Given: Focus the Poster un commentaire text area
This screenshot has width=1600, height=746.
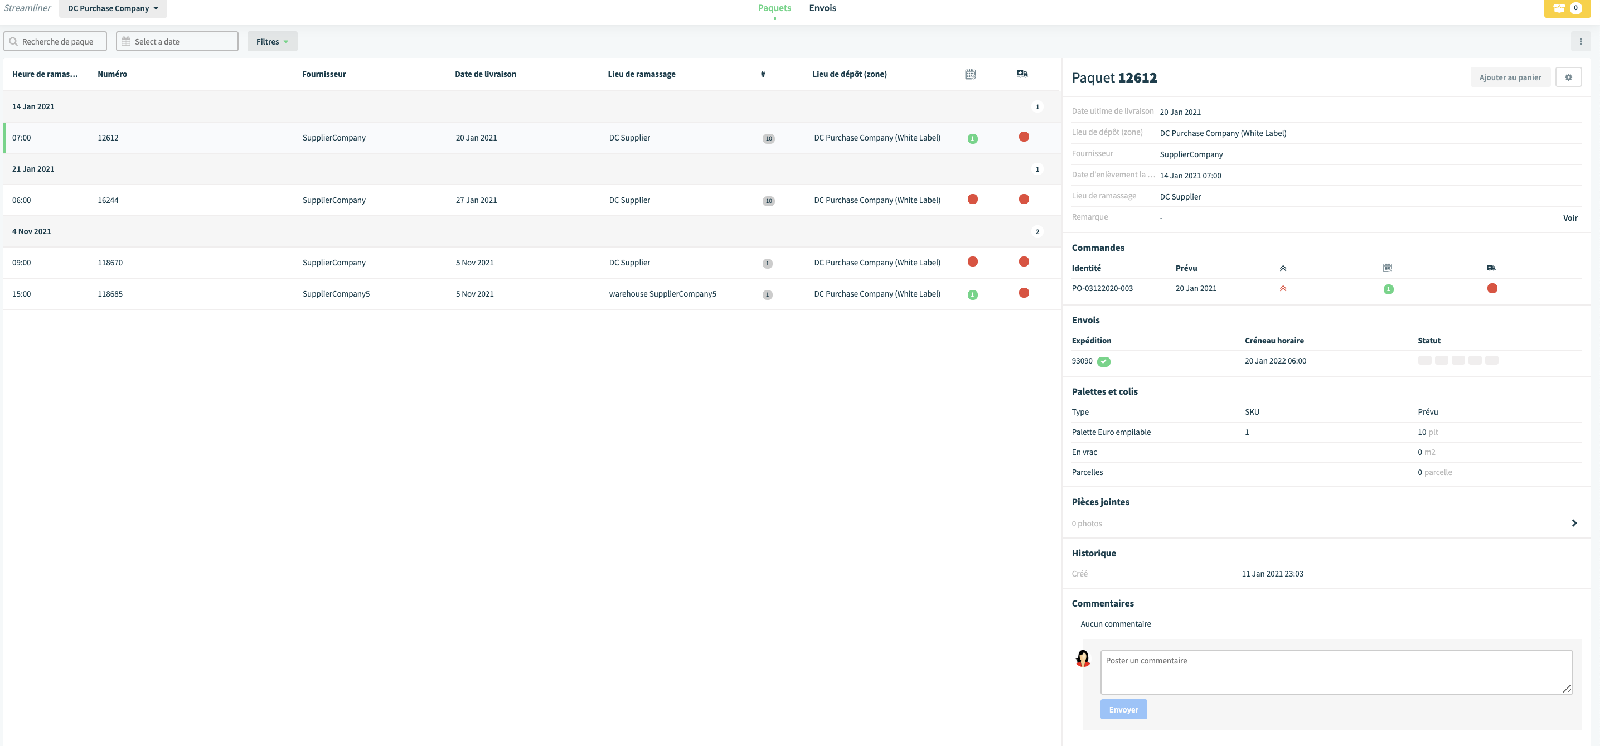Looking at the screenshot, I should [1336, 672].
